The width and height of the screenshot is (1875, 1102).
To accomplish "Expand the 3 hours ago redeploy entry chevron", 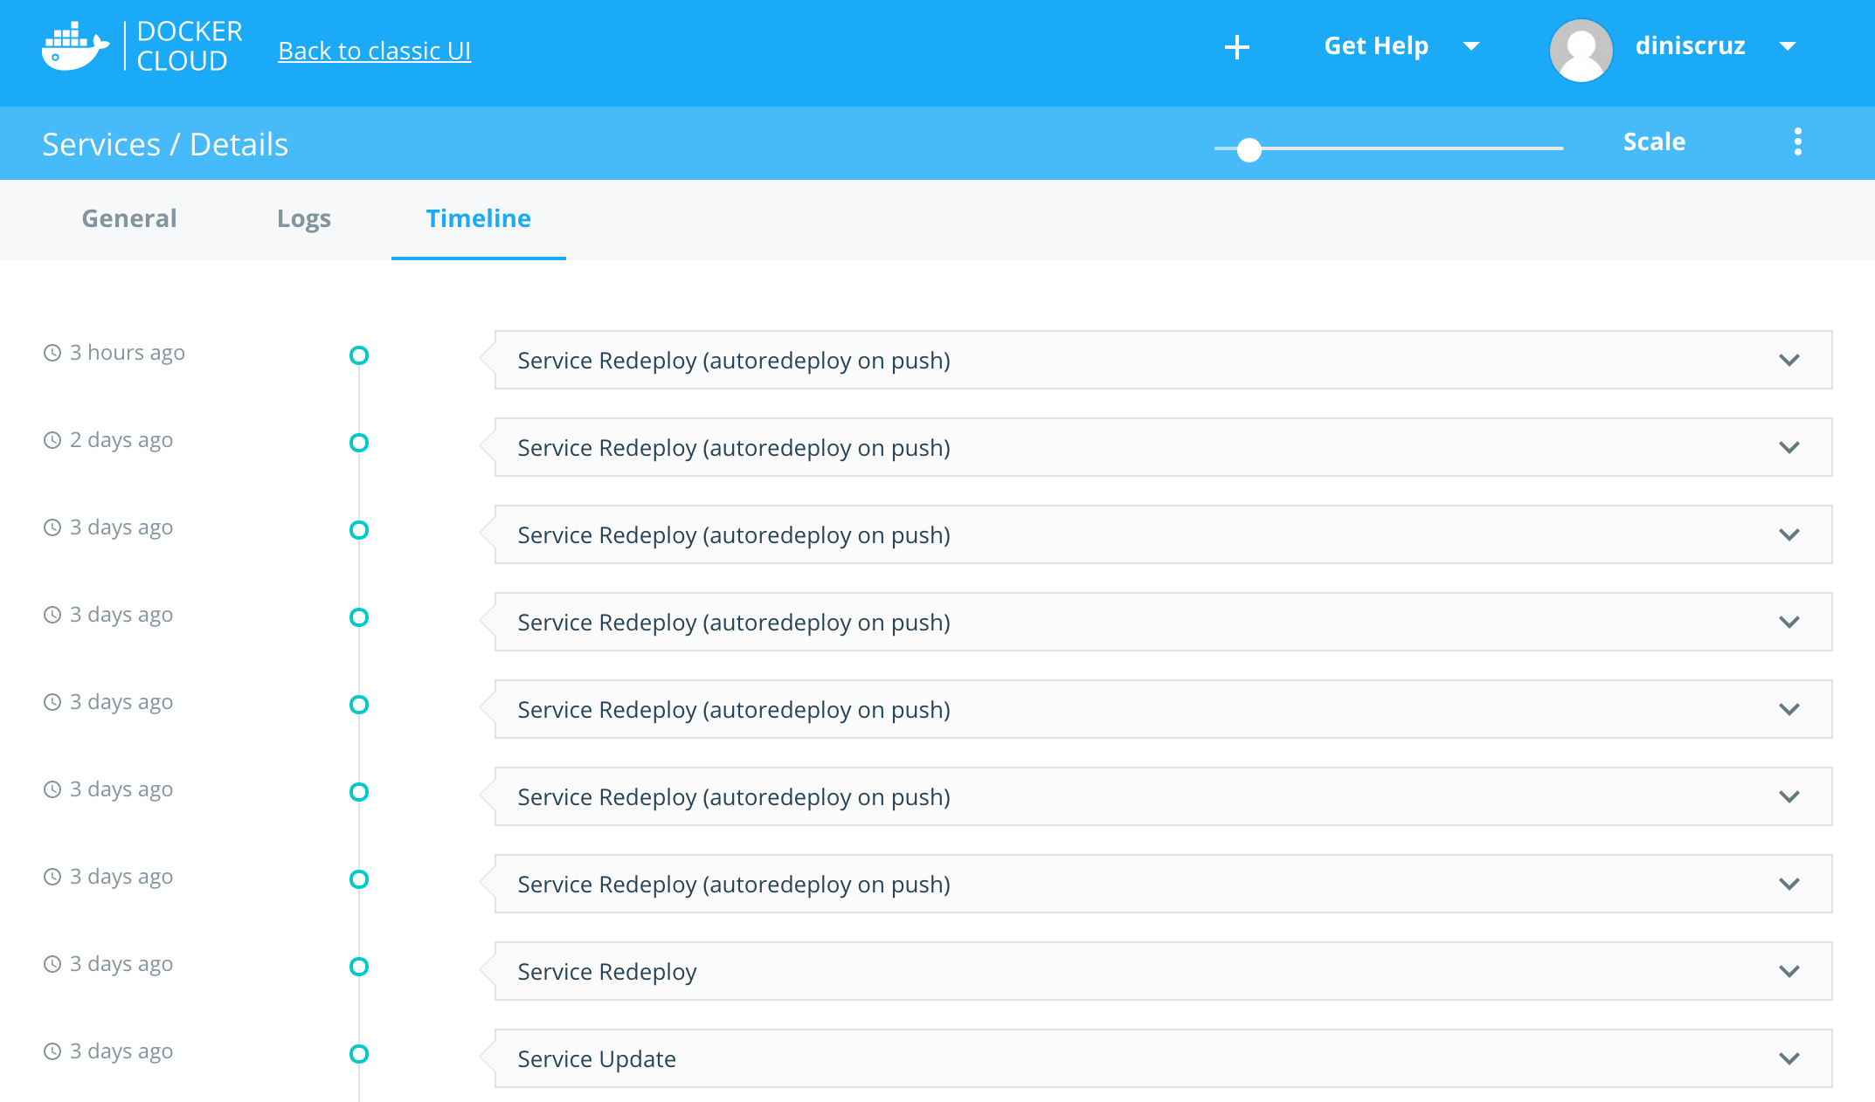I will (1789, 360).
